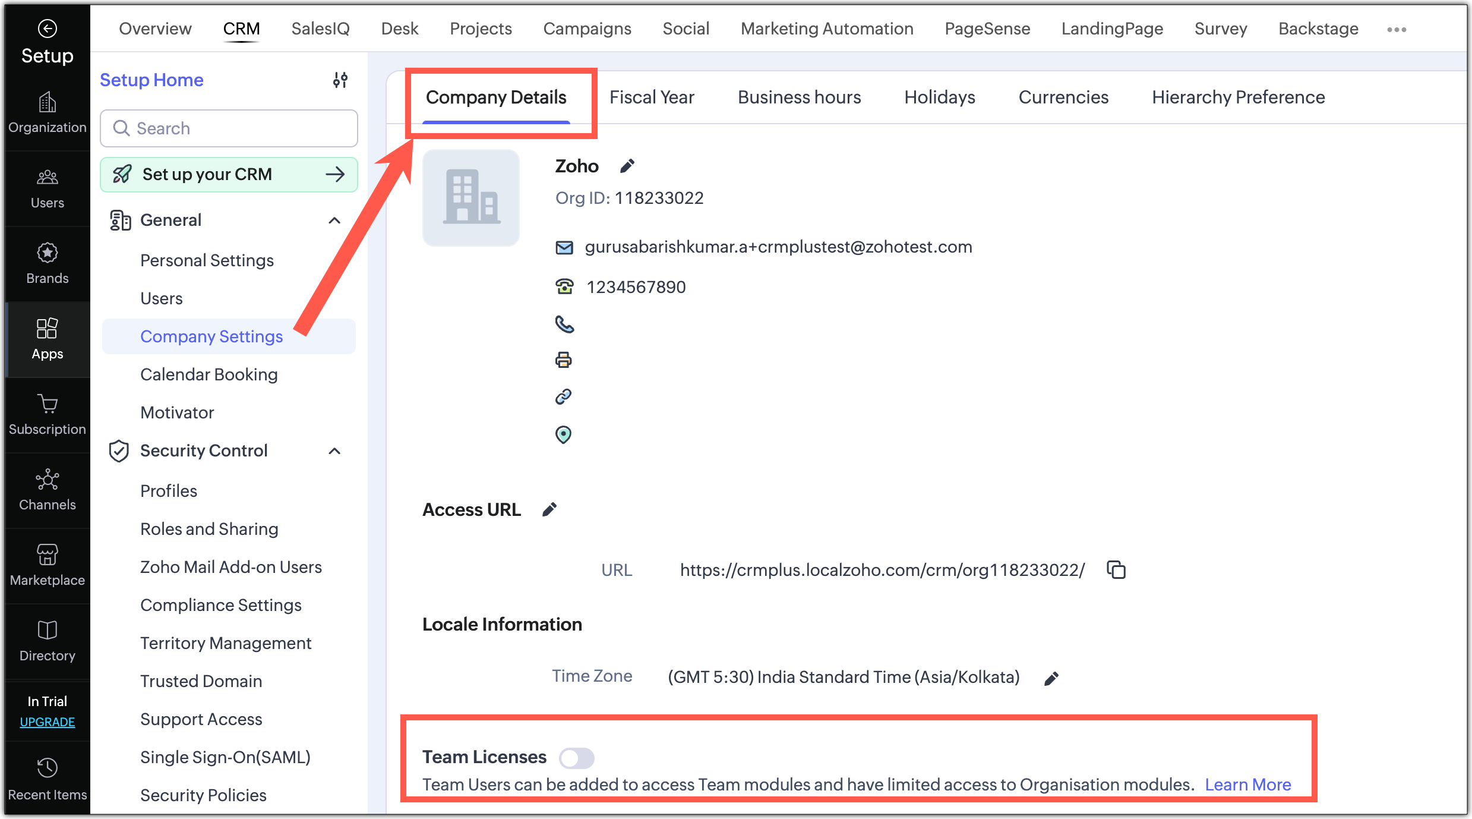Click the Search settings field
The height and width of the screenshot is (819, 1472).
[x=229, y=128]
